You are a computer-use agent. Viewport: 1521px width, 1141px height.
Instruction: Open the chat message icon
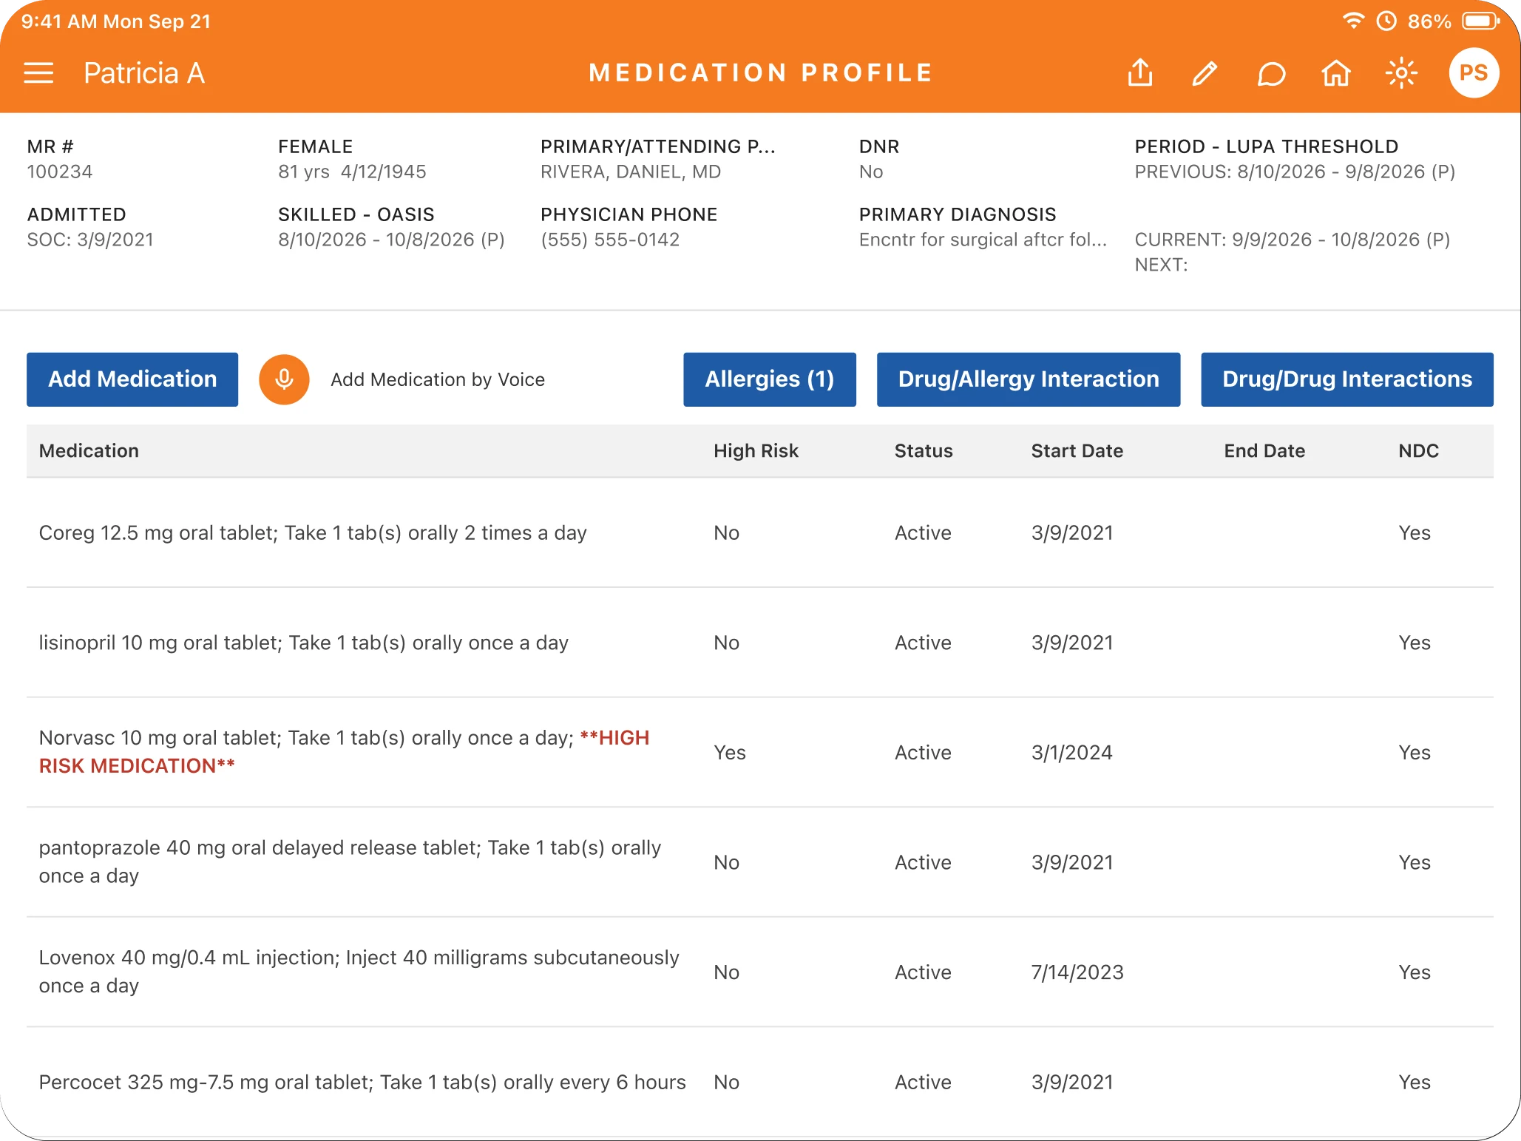coord(1270,74)
